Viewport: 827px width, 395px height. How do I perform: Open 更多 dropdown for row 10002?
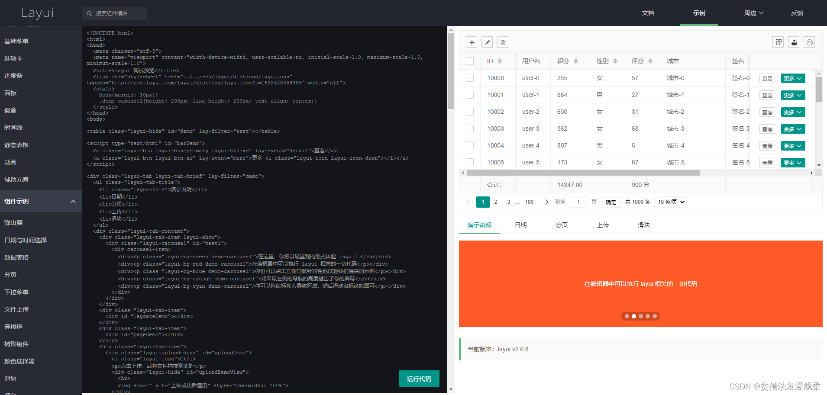click(x=793, y=112)
